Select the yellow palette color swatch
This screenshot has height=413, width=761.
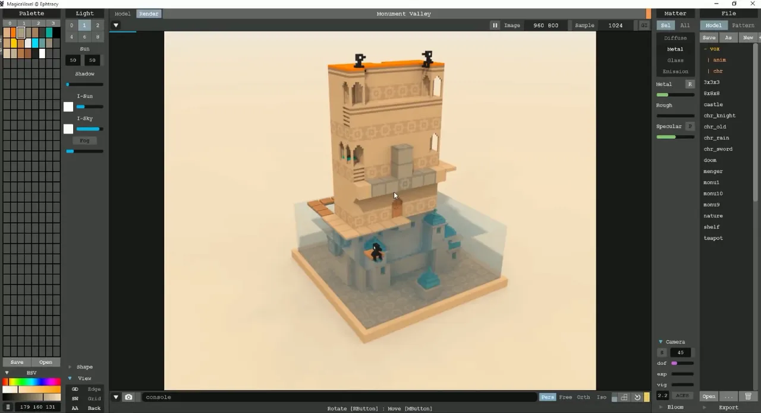pyautogui.click(x=14, y=43)
